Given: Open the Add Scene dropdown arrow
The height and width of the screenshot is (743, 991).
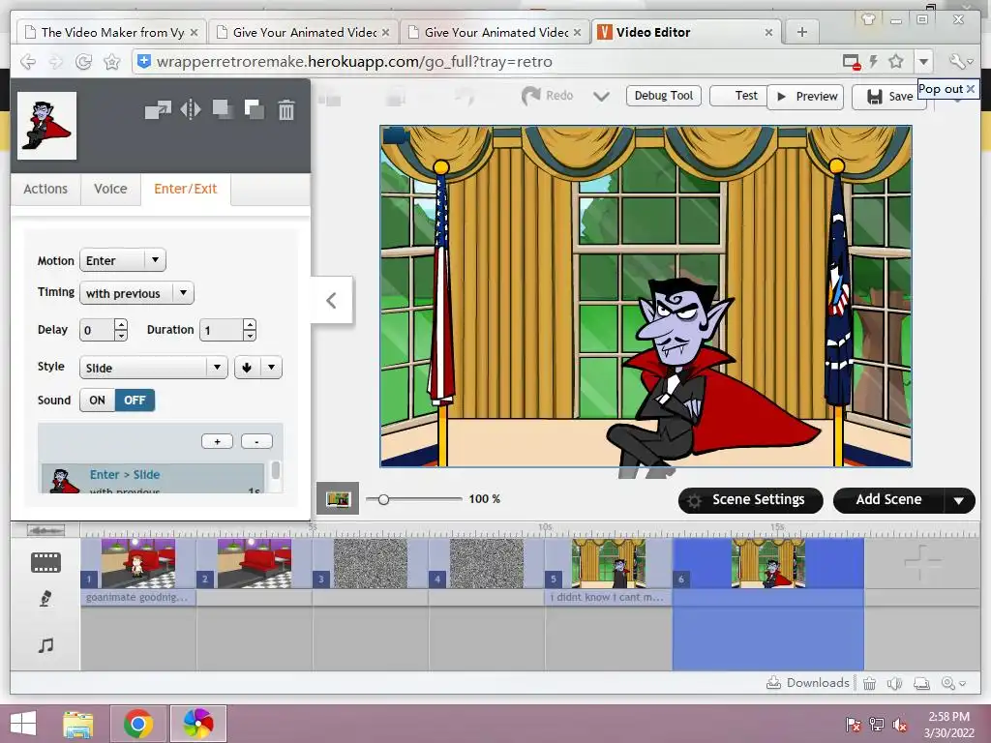Looking at the screenshot, I should pos(959,500).
